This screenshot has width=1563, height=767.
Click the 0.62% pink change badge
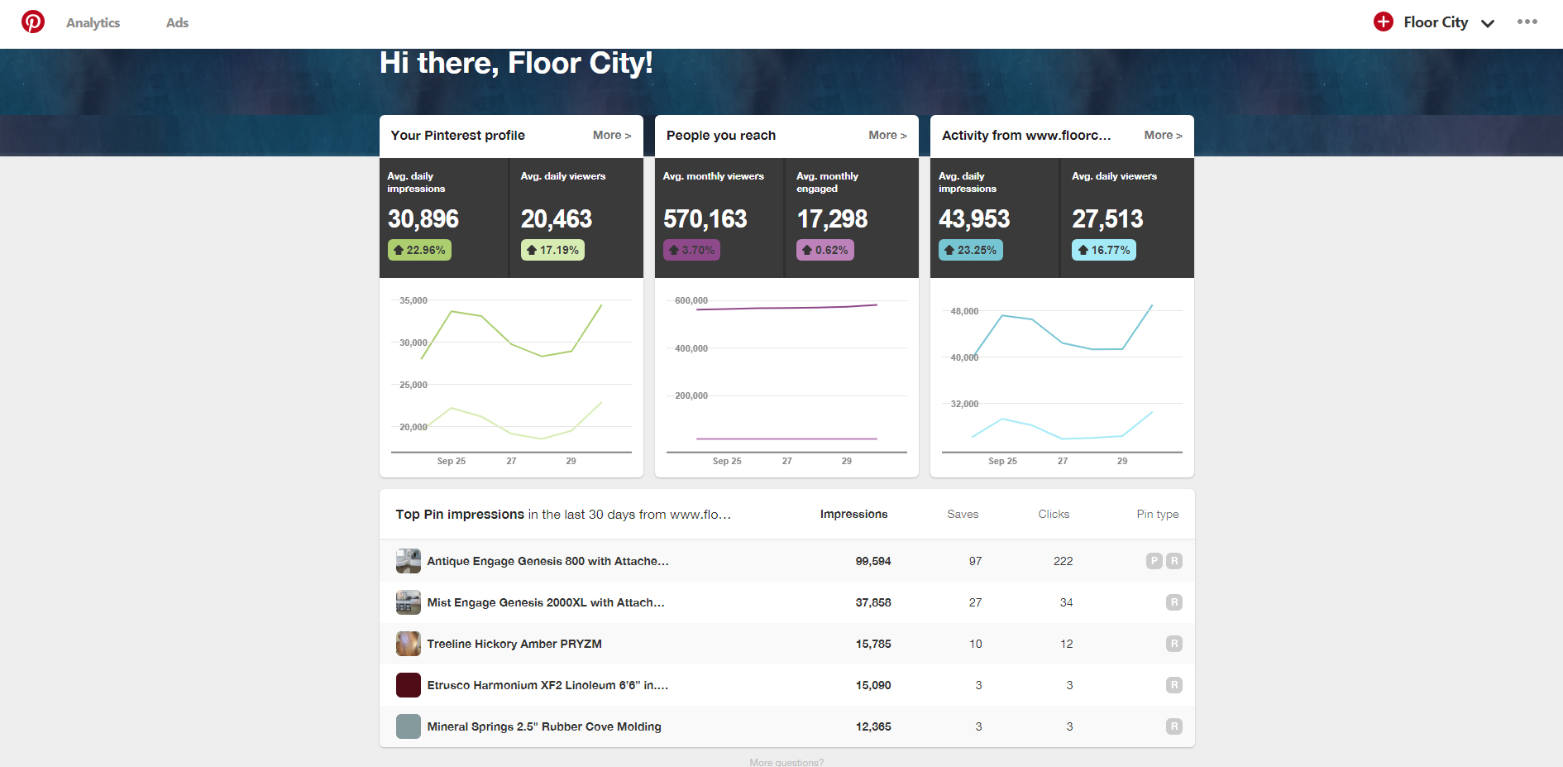click(x=825, y=250)
